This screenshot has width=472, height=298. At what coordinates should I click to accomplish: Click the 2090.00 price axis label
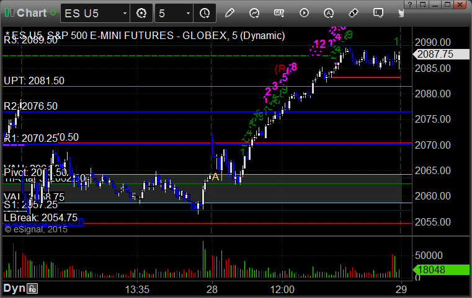[x=432, y=42]
